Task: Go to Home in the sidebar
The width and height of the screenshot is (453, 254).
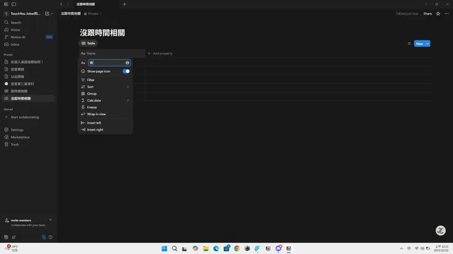Action: pos(28,30)
